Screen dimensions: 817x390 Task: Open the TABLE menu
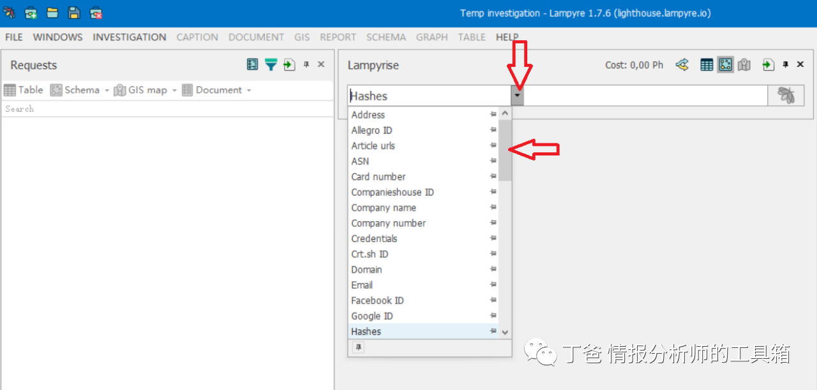472,37
